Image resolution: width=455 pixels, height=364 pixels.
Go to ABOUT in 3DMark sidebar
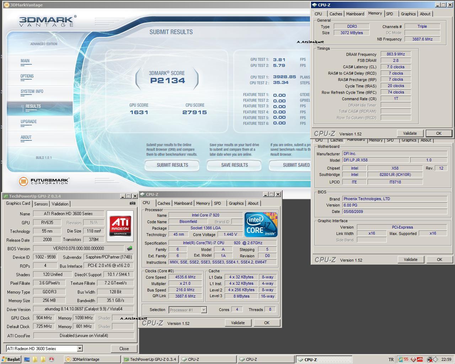click(26, 137)
